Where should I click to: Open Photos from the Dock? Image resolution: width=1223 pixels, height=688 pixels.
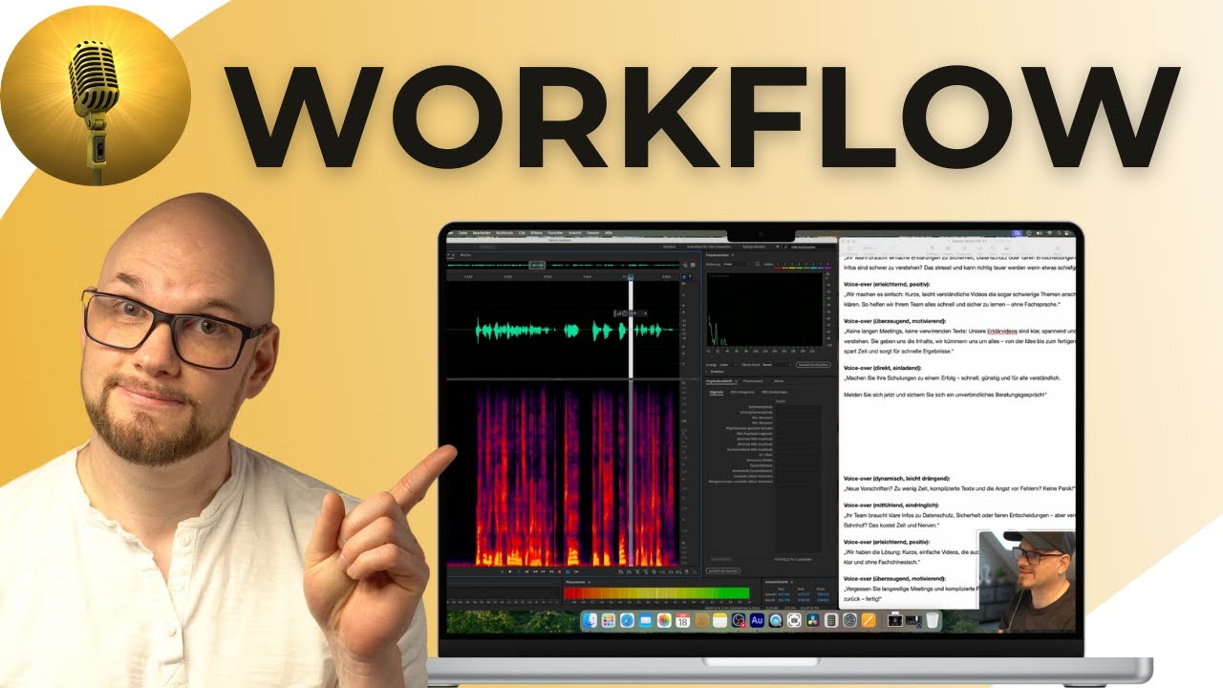click(664, 620)
